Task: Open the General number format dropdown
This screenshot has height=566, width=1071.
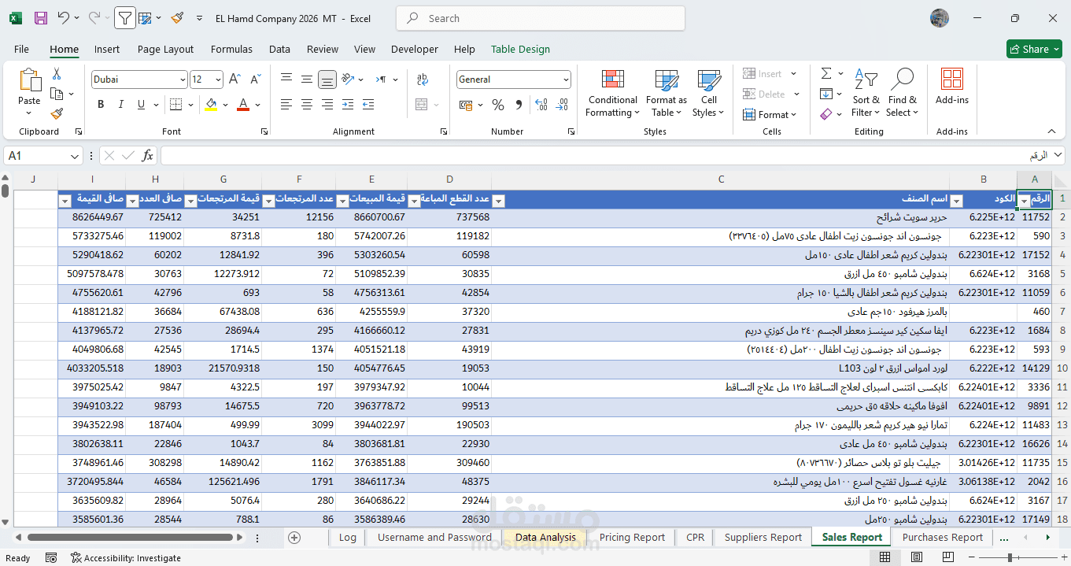Action: tap(566, 80)
